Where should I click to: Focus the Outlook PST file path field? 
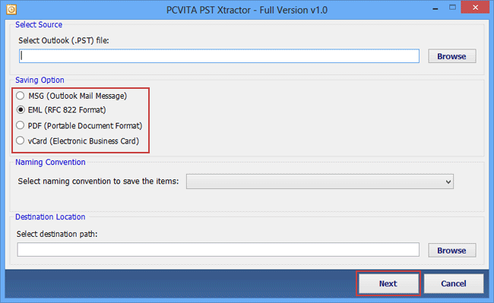click(219, 55)
